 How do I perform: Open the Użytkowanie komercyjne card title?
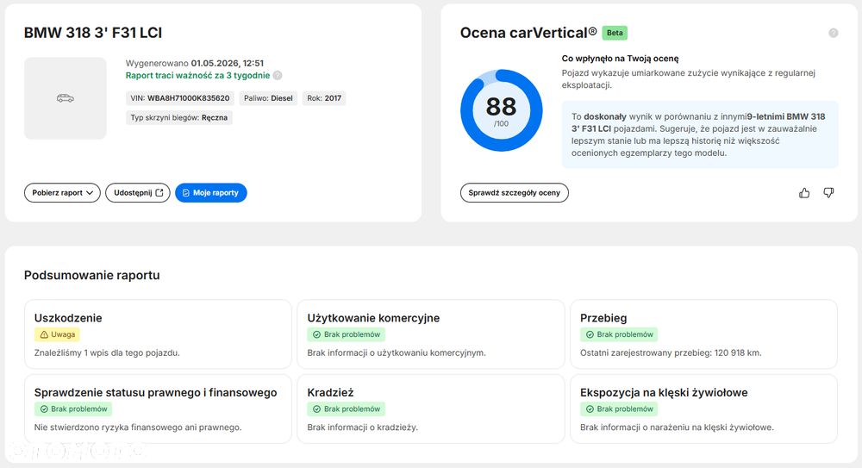click(x=373, y=318)
